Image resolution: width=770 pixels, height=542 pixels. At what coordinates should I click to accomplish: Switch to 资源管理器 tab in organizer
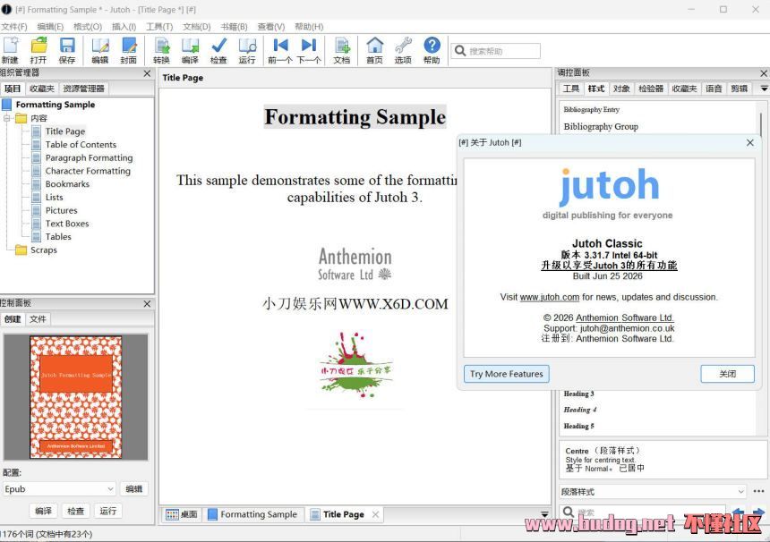pyautogui.click(x=83, y=89)
